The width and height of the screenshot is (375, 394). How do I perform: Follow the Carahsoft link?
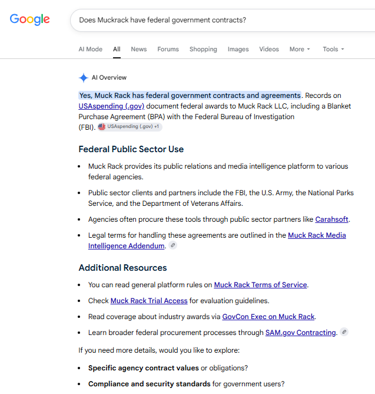point(331,219)
